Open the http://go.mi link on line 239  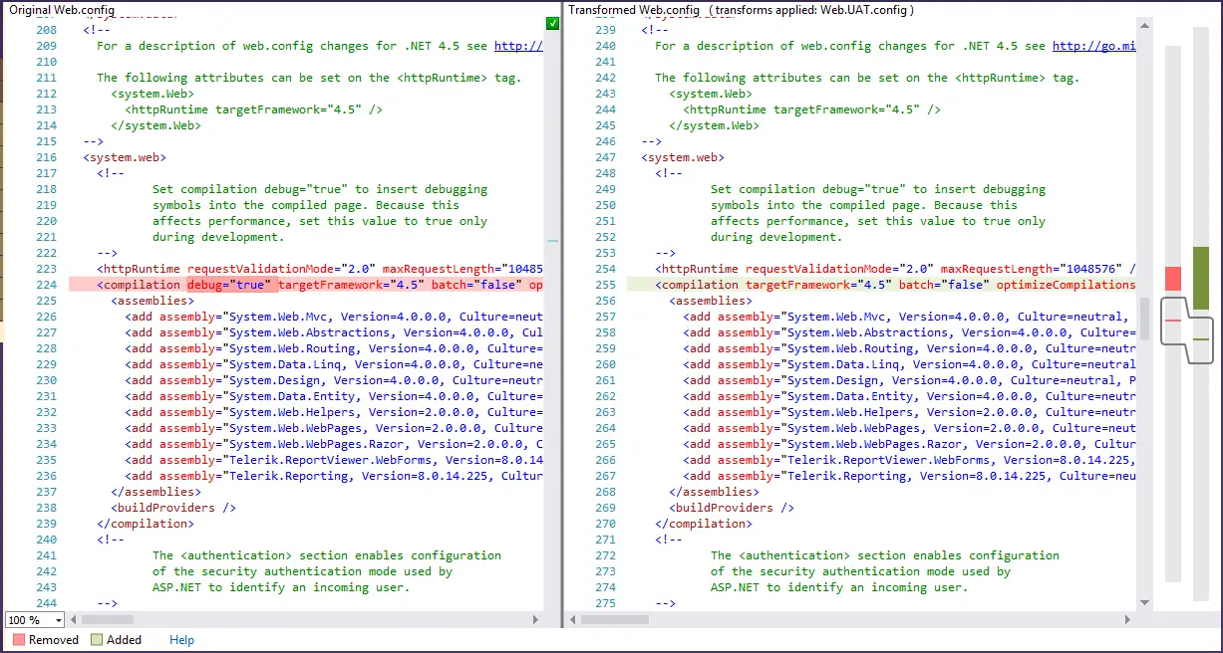click(1094, 46)
